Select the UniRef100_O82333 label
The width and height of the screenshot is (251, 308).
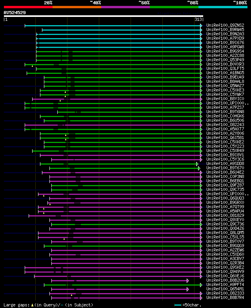225,293
